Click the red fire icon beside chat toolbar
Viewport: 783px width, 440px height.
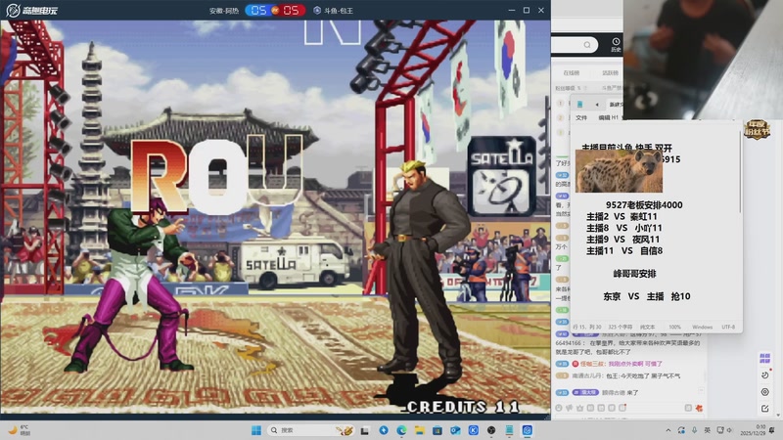(699, 408)
